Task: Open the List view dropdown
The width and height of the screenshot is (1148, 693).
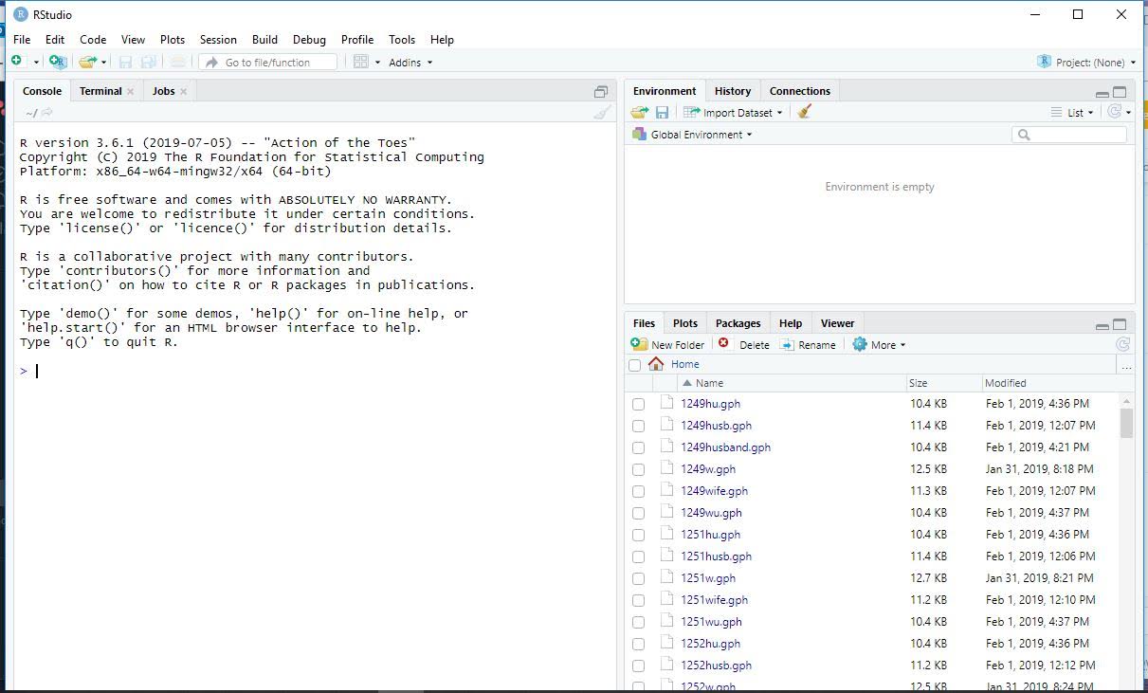Action: [1072, 112]
